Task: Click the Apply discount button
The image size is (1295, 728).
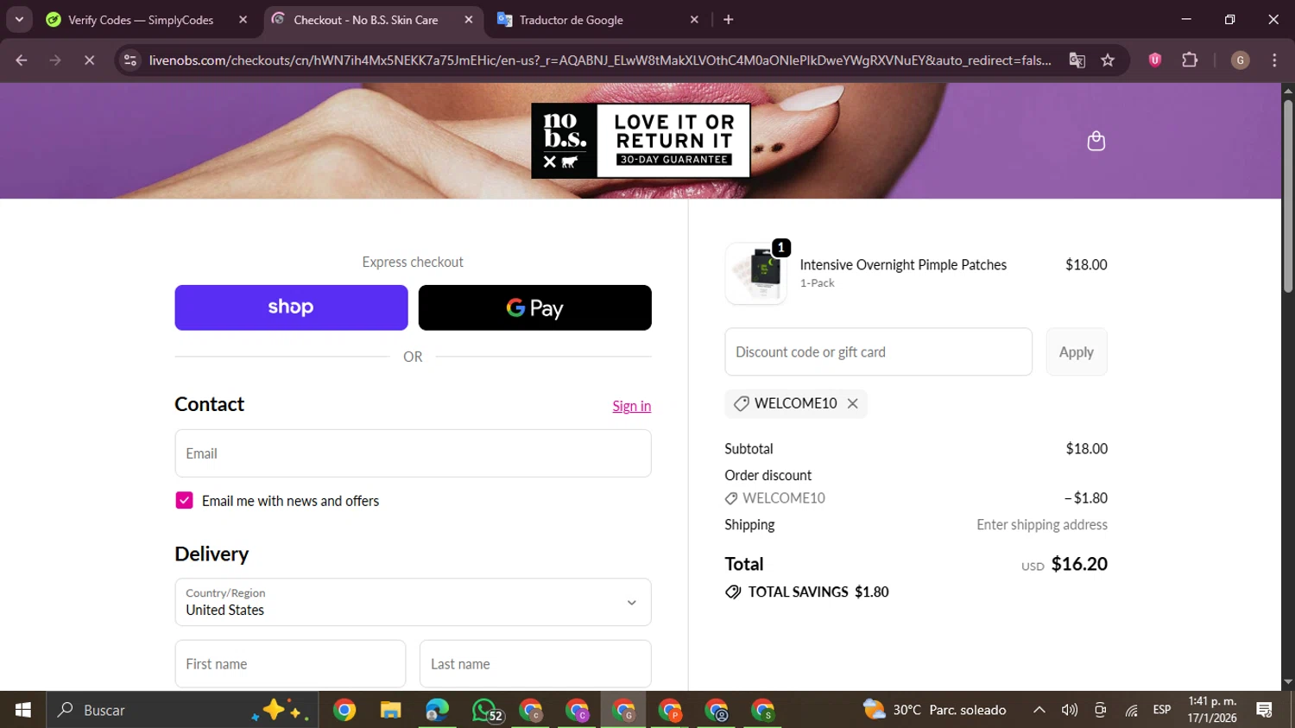Action: [1076, 351]
